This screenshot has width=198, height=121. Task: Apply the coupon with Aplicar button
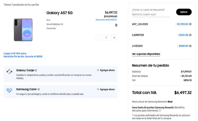[184, 12]
